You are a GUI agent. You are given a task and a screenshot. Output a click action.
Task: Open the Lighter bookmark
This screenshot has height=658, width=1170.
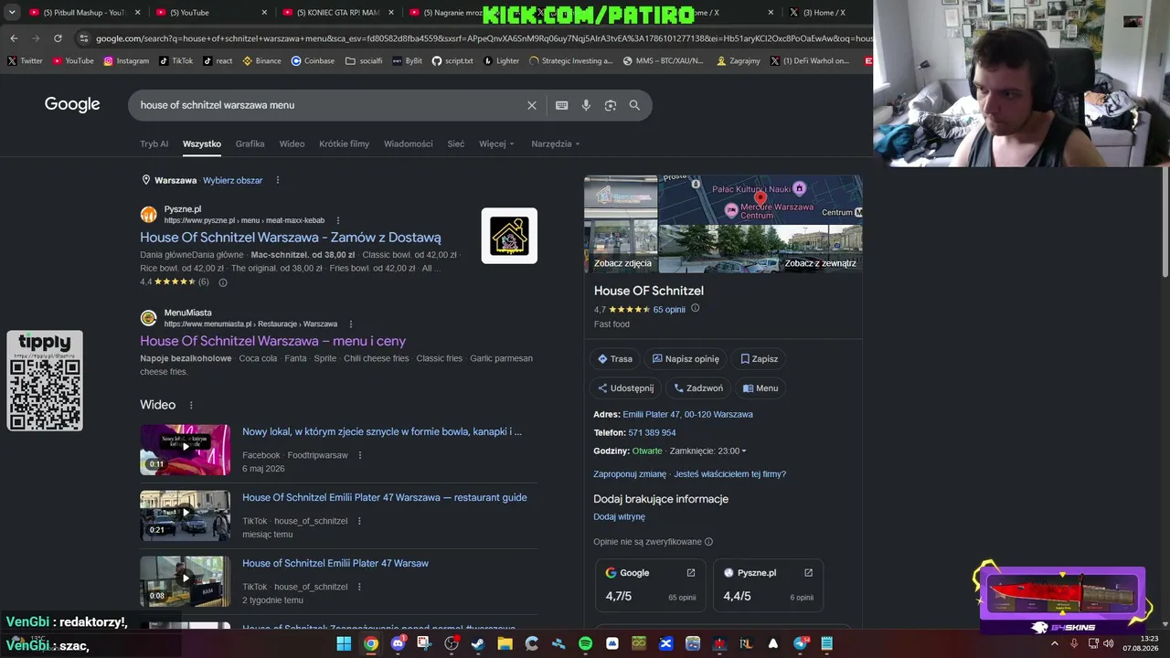point(501,61)
